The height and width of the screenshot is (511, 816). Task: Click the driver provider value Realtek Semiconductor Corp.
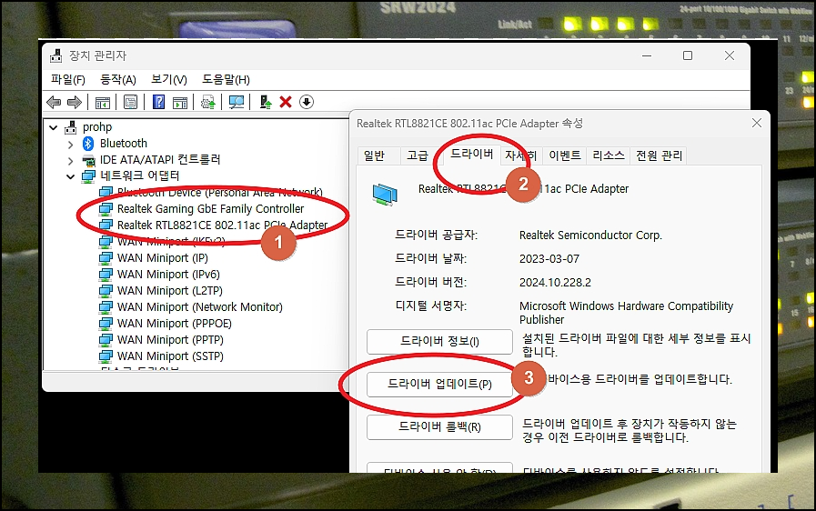590,235
